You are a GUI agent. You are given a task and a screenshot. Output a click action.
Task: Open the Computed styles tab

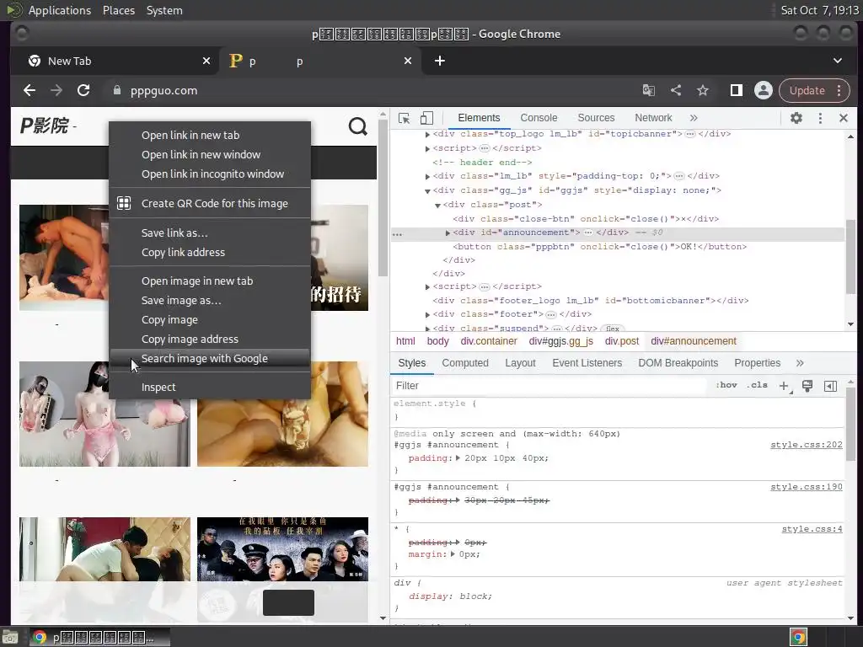[465, 363]
